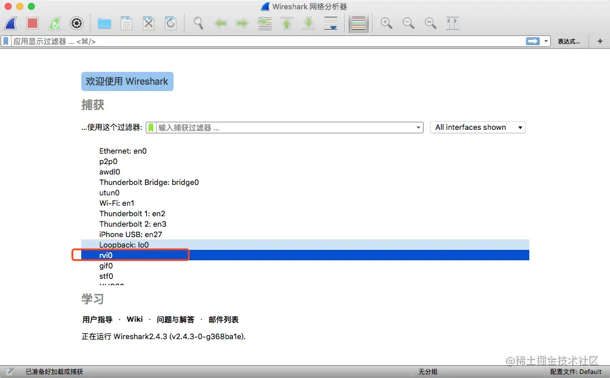Select the iPhone USB: en27 interface
Screen dimensions: 610x378
tap(131, 235)
